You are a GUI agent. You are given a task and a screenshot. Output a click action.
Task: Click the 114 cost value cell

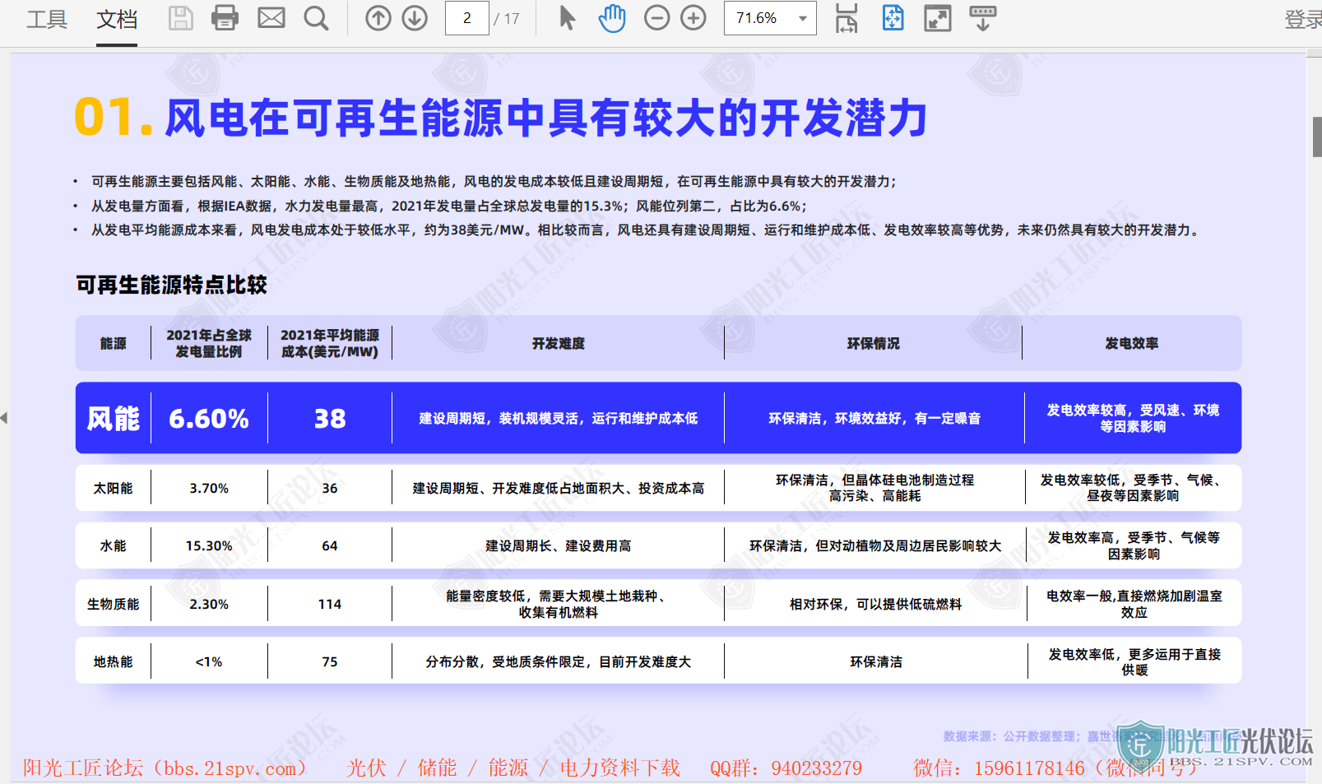(330, 605)
